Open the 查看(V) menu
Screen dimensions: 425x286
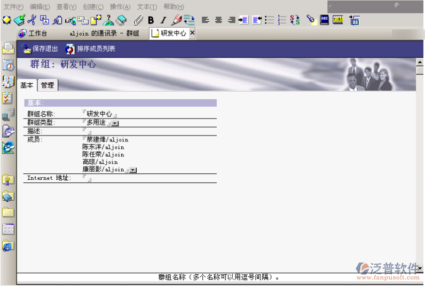coord(66,6)
